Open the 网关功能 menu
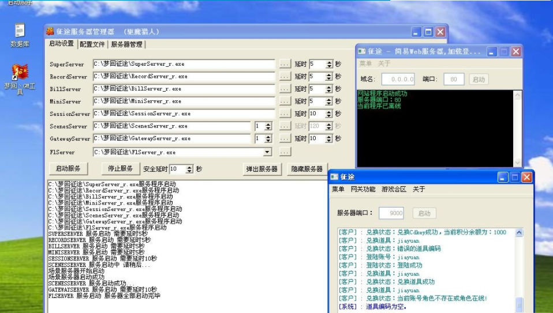 click(x=363, y=189)
